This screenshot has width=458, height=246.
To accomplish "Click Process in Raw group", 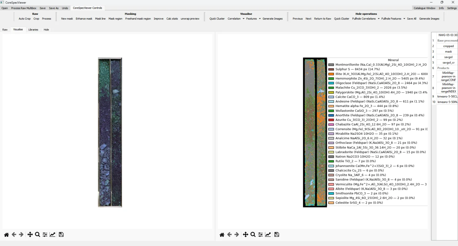I will 46,19.
